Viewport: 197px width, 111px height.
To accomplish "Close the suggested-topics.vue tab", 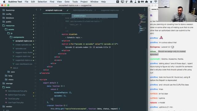I will pyautogui.click(x=123, y=10).
